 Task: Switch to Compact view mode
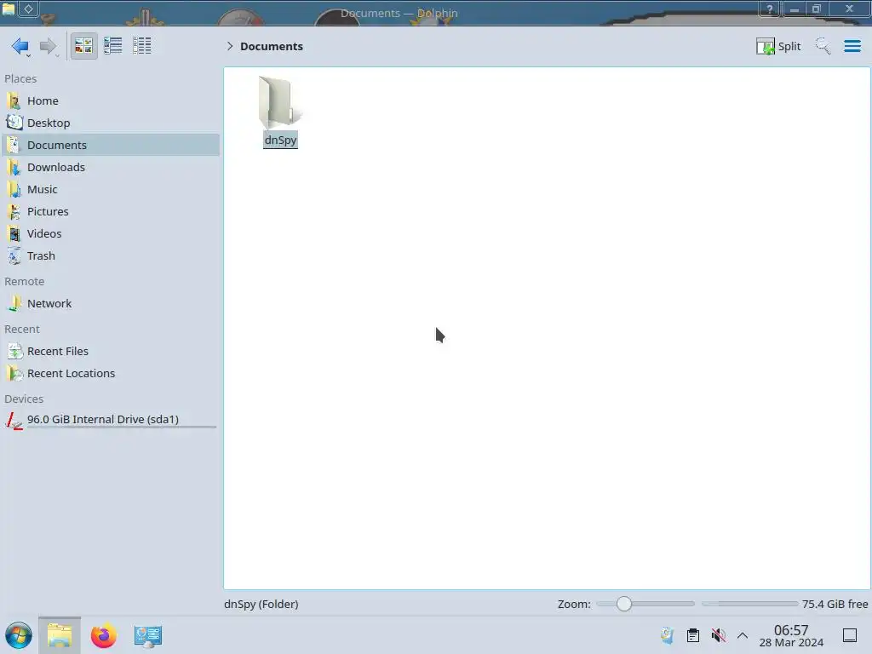(113, 46)
